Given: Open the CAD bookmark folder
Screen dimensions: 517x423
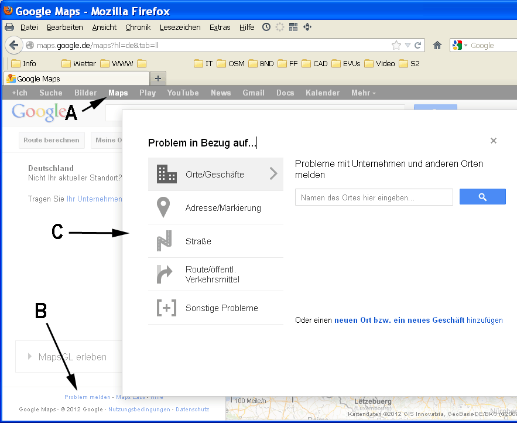Looking at the screenshot, I should [314, 63].
